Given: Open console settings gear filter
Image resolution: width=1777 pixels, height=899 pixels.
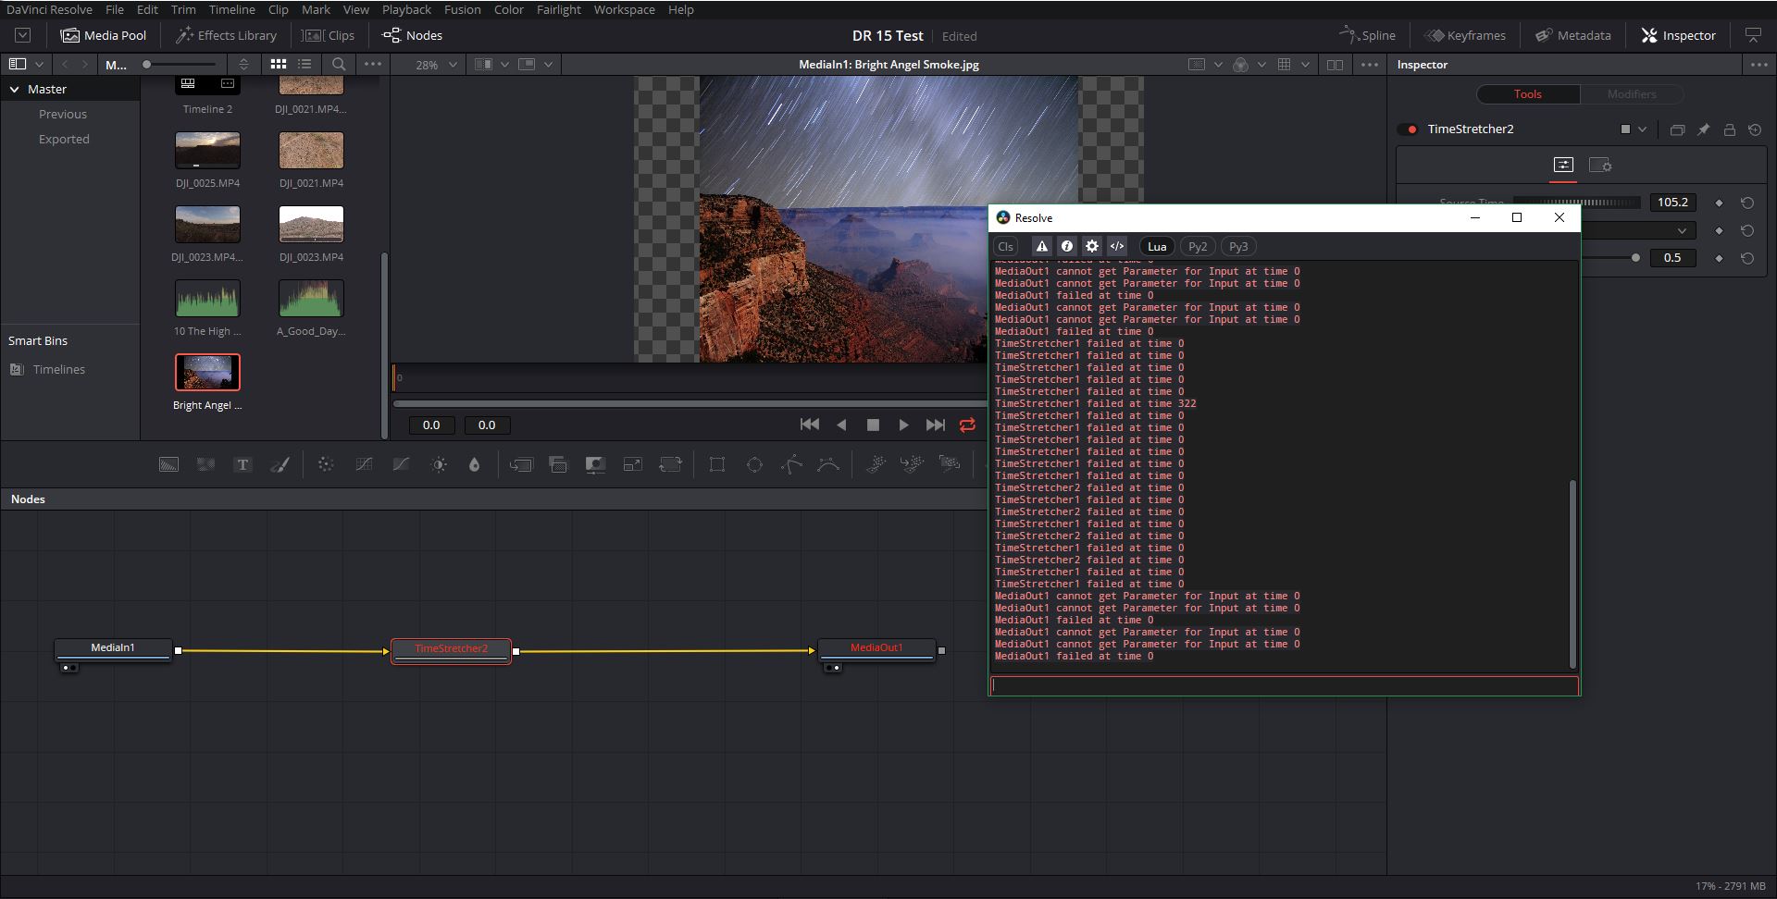Looking at the screenshot, I should tap(1092, 246).
